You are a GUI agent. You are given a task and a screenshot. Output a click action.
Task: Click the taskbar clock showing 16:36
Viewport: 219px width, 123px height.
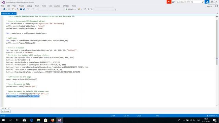click(206, 120)
